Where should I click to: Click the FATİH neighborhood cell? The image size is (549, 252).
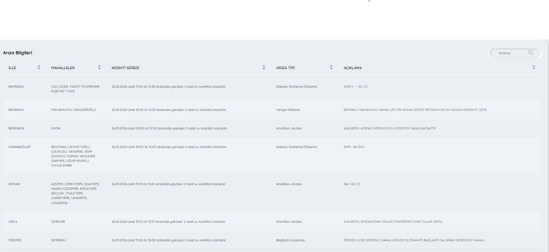56,129
